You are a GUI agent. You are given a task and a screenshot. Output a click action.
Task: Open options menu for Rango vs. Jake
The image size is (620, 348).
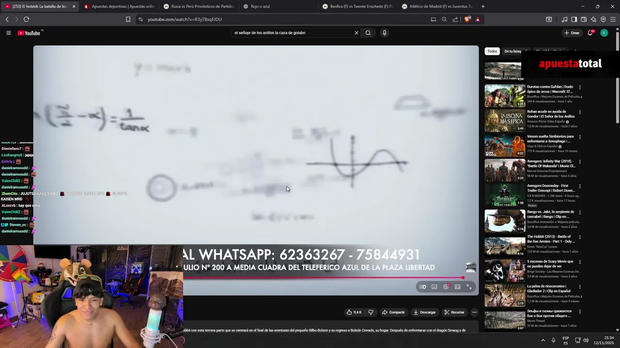tap(580, 212)
